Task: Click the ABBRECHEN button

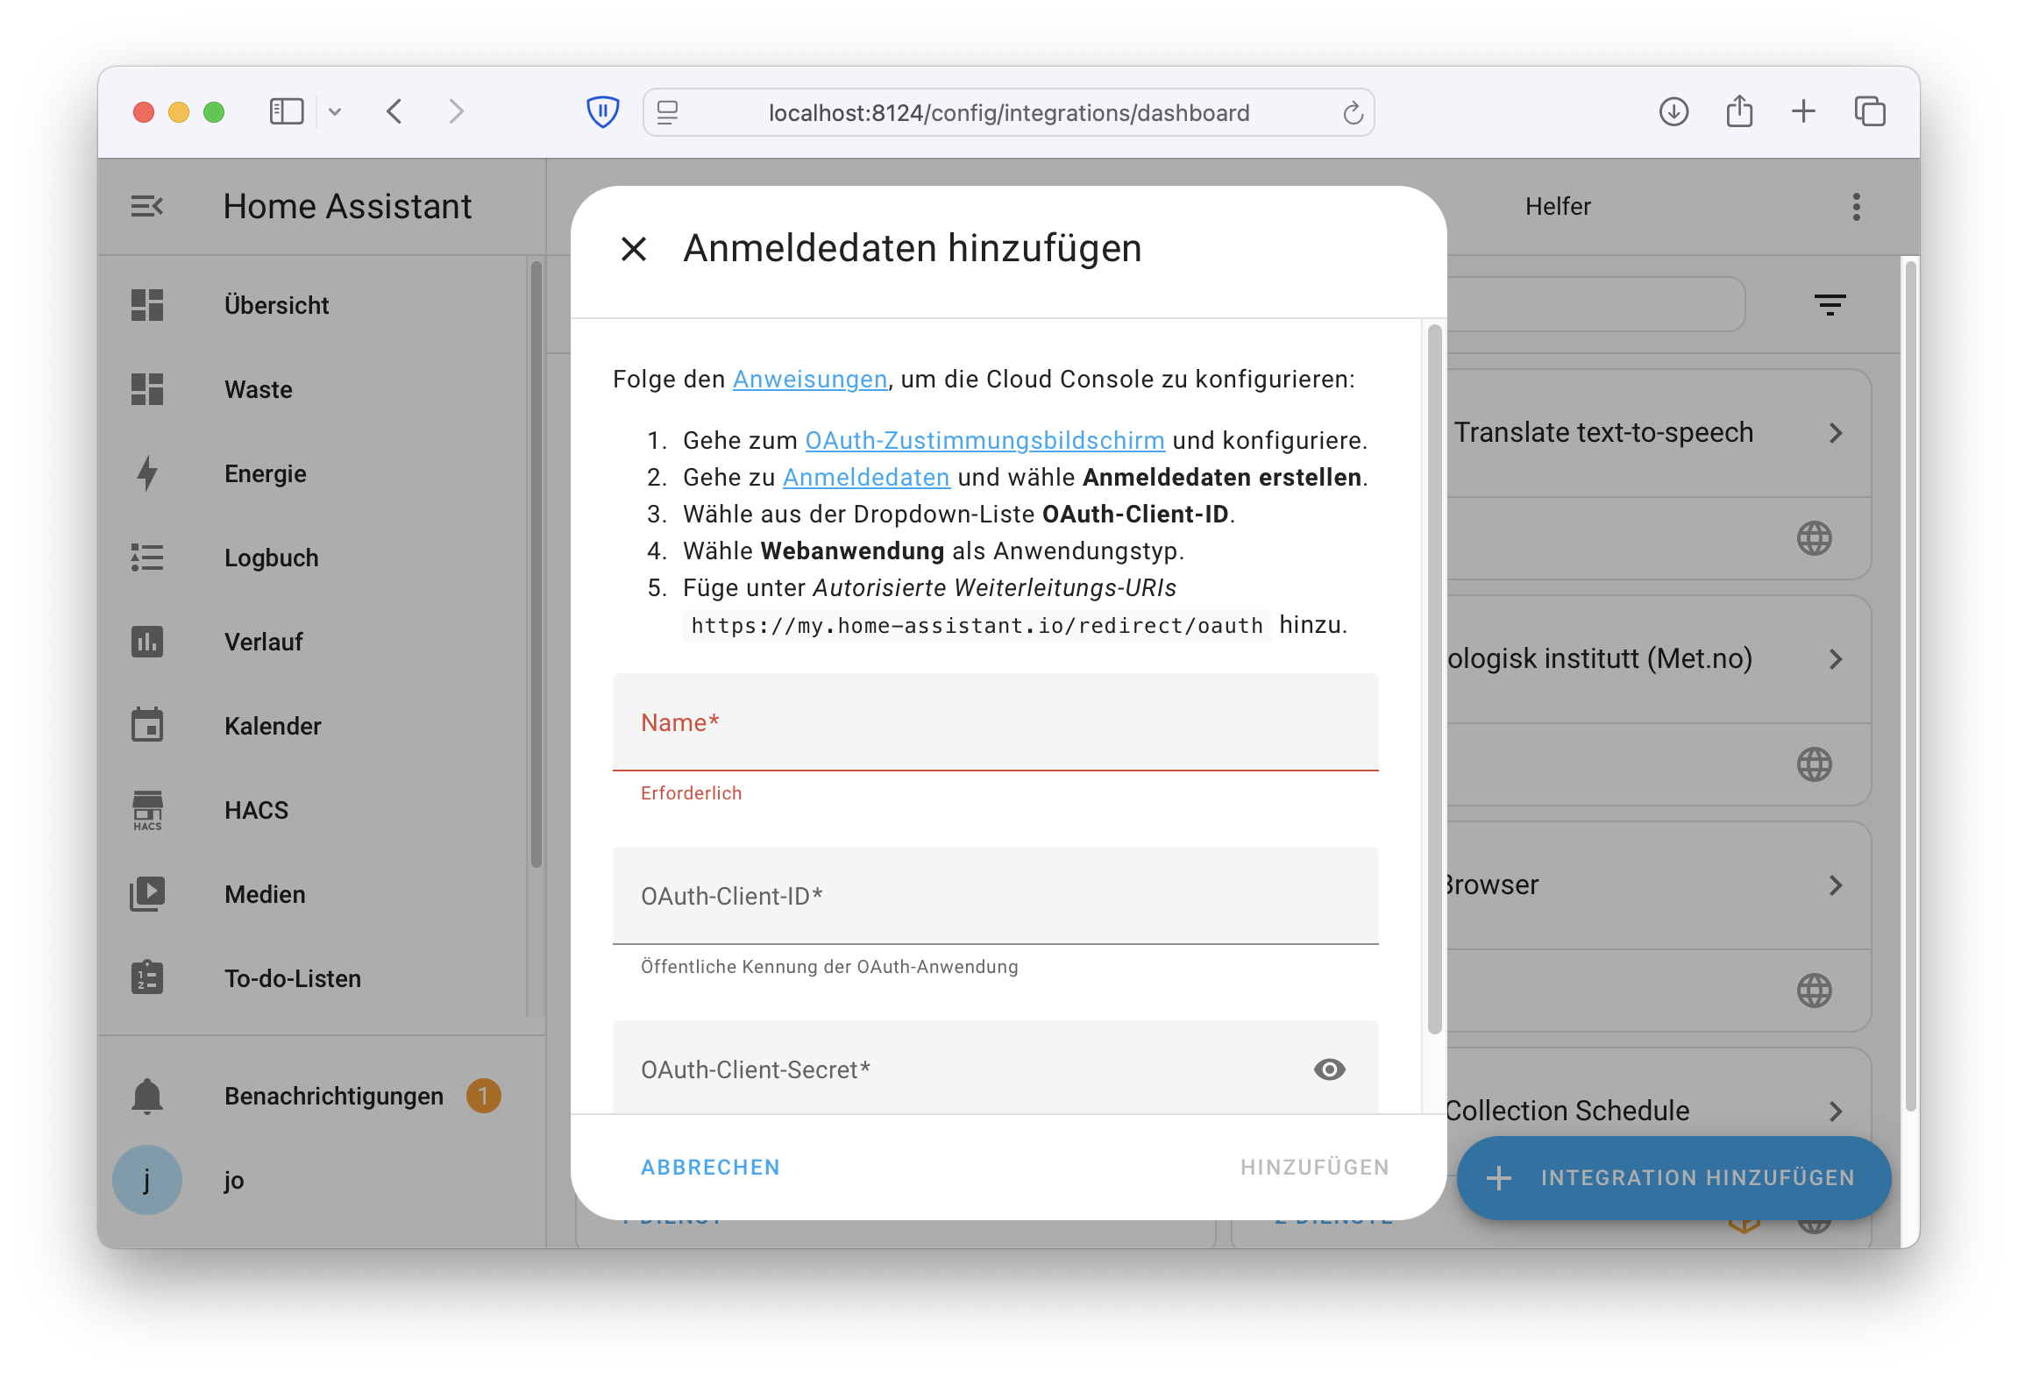Action: pyautogui.click(x=710, y=1167)
